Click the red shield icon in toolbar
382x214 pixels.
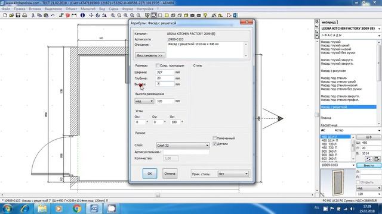pyautogui.click(x=67, y=15)
